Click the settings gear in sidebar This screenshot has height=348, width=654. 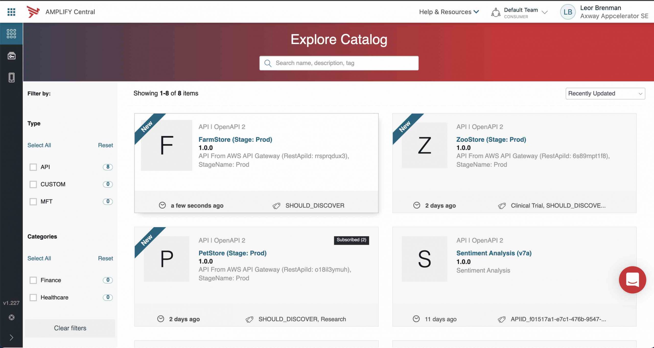11,317
